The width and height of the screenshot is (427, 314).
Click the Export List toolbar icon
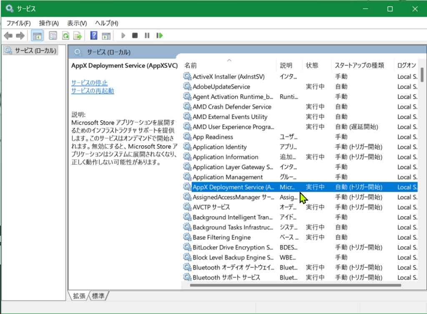click(77, 36)
